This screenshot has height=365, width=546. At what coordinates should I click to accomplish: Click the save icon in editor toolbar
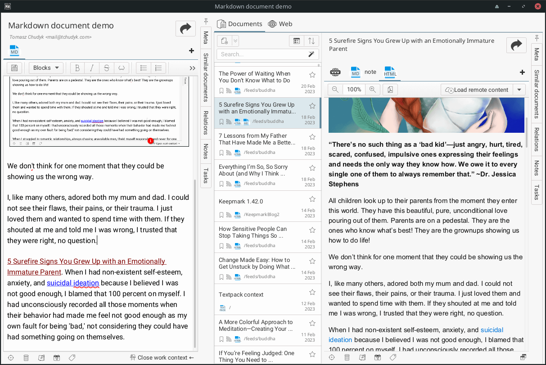pyautogui.click(x=14, y=68)
